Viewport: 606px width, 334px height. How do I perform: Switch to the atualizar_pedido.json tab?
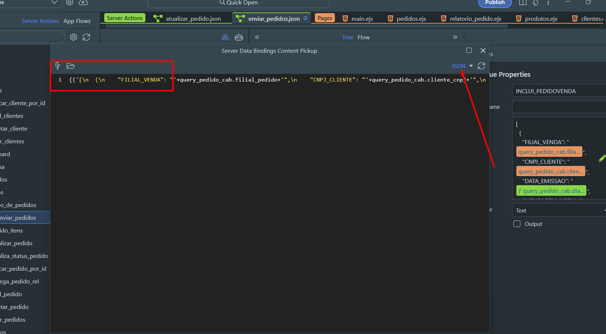pos(193,19)
